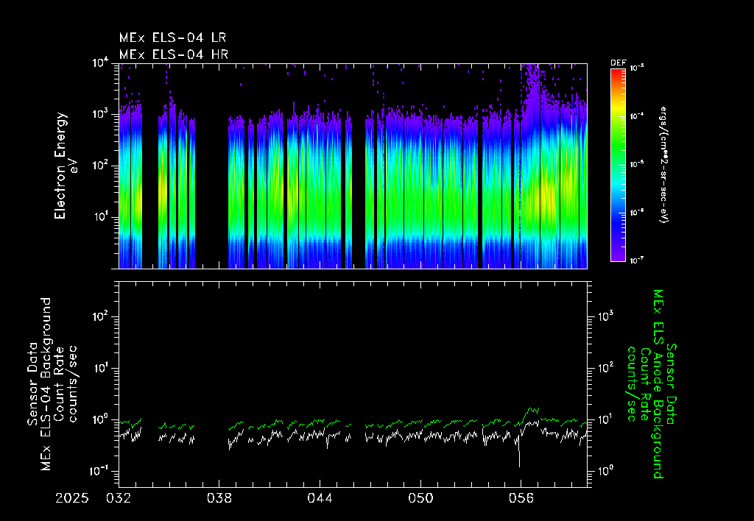This screenshot has width=754, height=521.
Task: Click the 10^1 tick on green right-hand axis
Action: point(606,419)
